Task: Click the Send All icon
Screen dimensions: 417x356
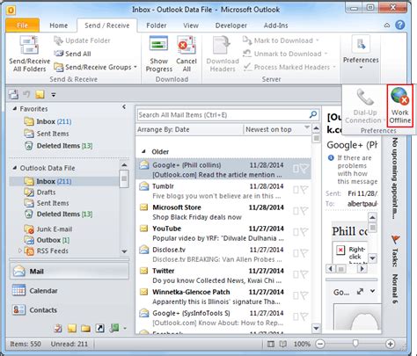Action: coord(58,54)
